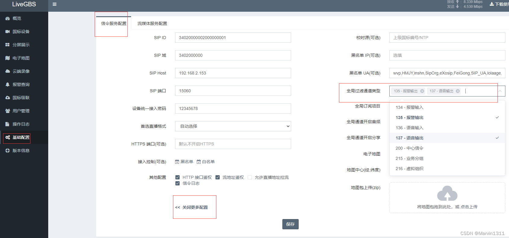This screenshot has width=509, height=238.
Task: Click 校时源 input field
Action: tap(447, 38)
